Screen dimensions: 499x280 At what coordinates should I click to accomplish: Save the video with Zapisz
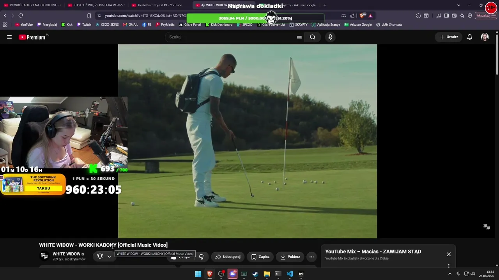pyautogui.click(x=260, y=257)
